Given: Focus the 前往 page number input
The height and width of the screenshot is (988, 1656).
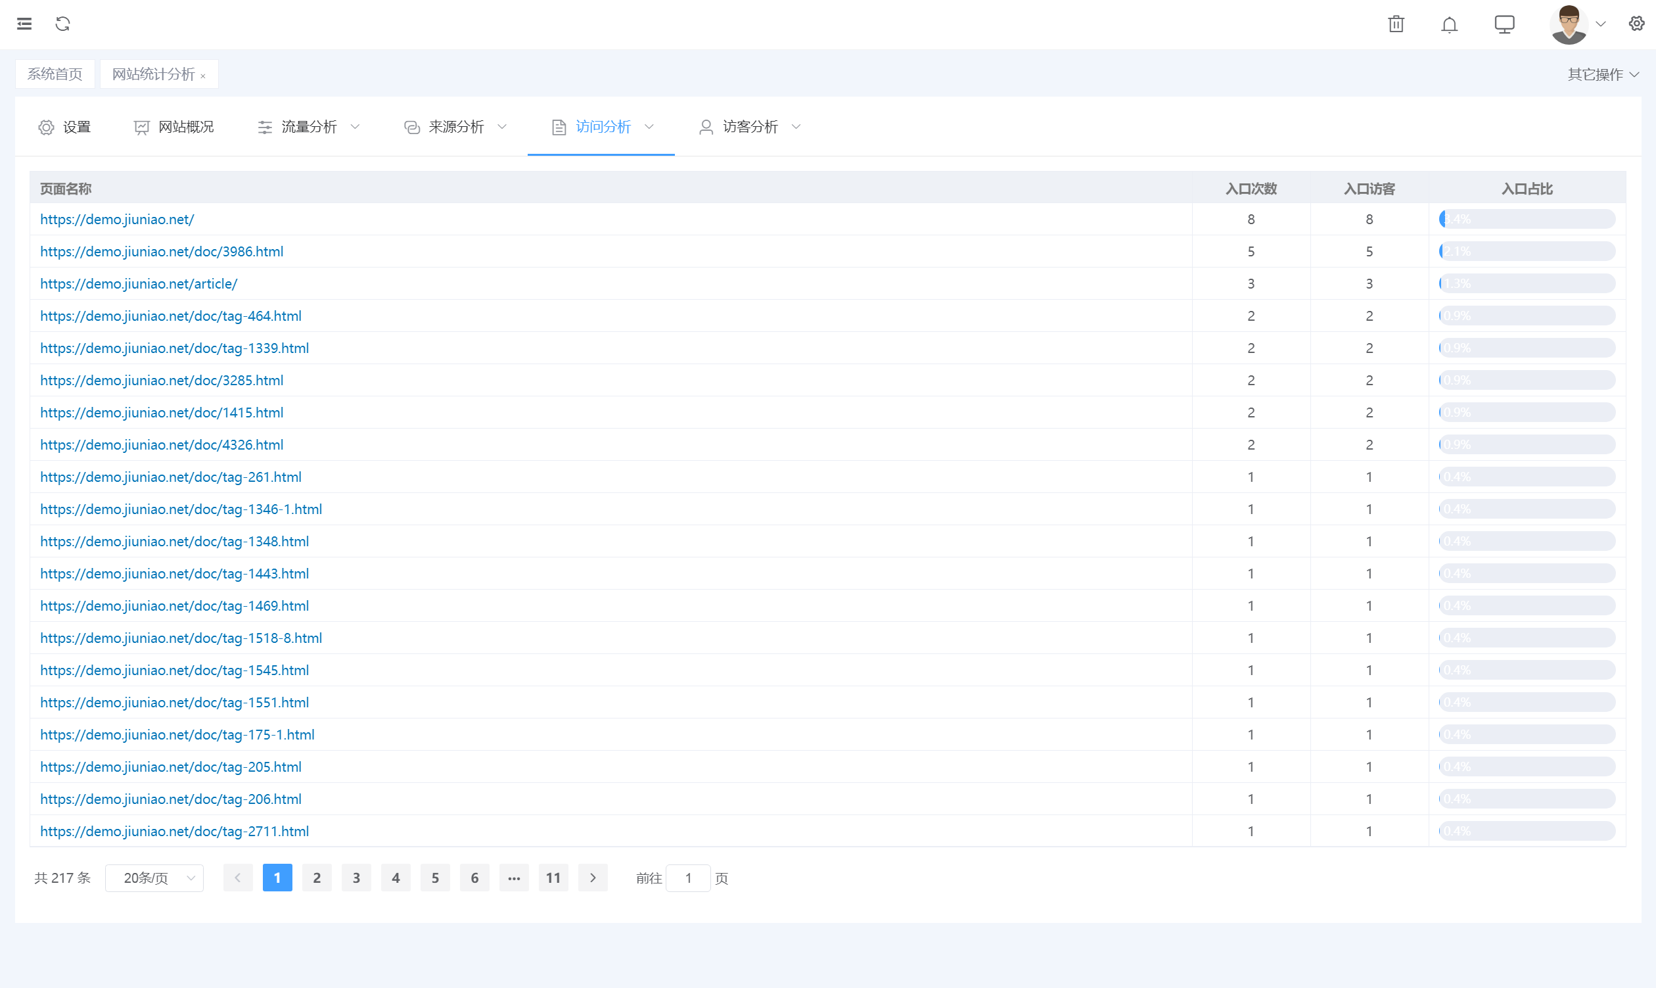Looking at the screenshot, I should tap(687, 878).
